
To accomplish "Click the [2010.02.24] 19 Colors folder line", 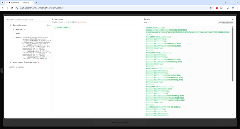I will [163, 107].
